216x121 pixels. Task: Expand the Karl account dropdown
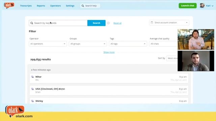[210, 6]
